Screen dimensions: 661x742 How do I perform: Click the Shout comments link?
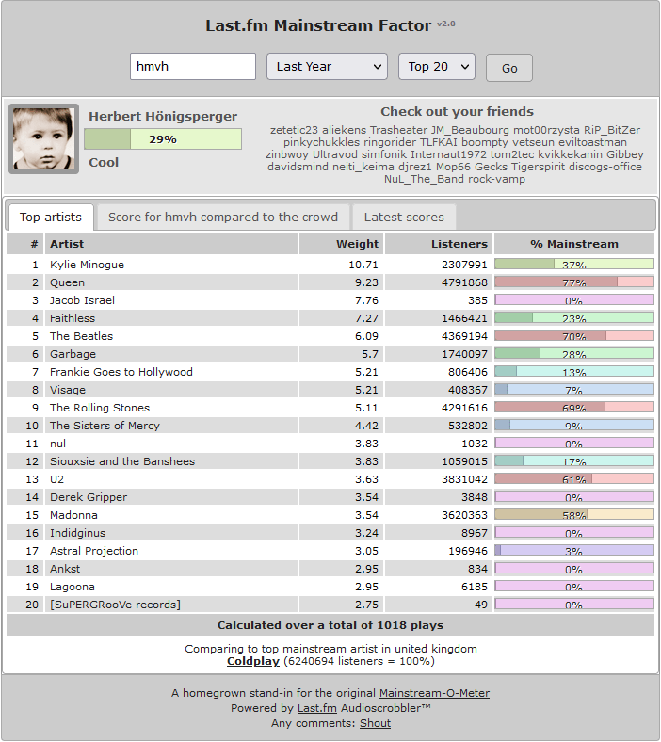coord(375,723)
